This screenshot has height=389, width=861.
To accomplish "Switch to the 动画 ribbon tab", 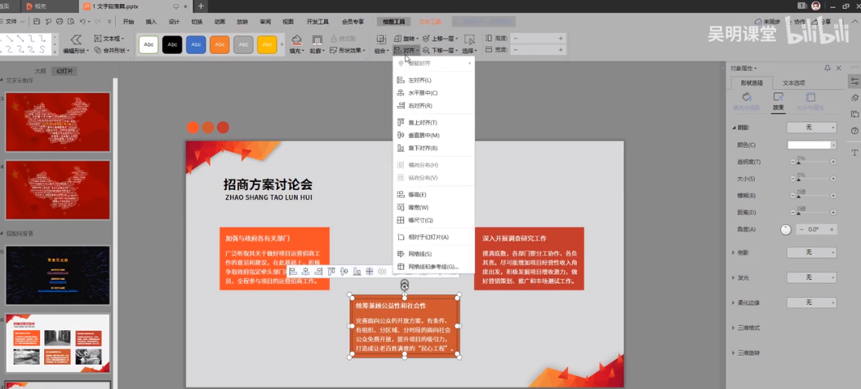I will [x=220, y=22].
